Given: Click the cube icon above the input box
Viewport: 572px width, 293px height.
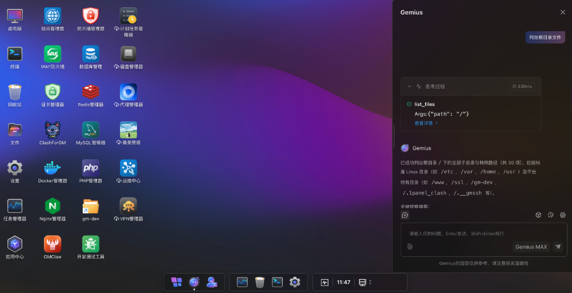Looking at the screenshot, I should [x=538, y=215].
